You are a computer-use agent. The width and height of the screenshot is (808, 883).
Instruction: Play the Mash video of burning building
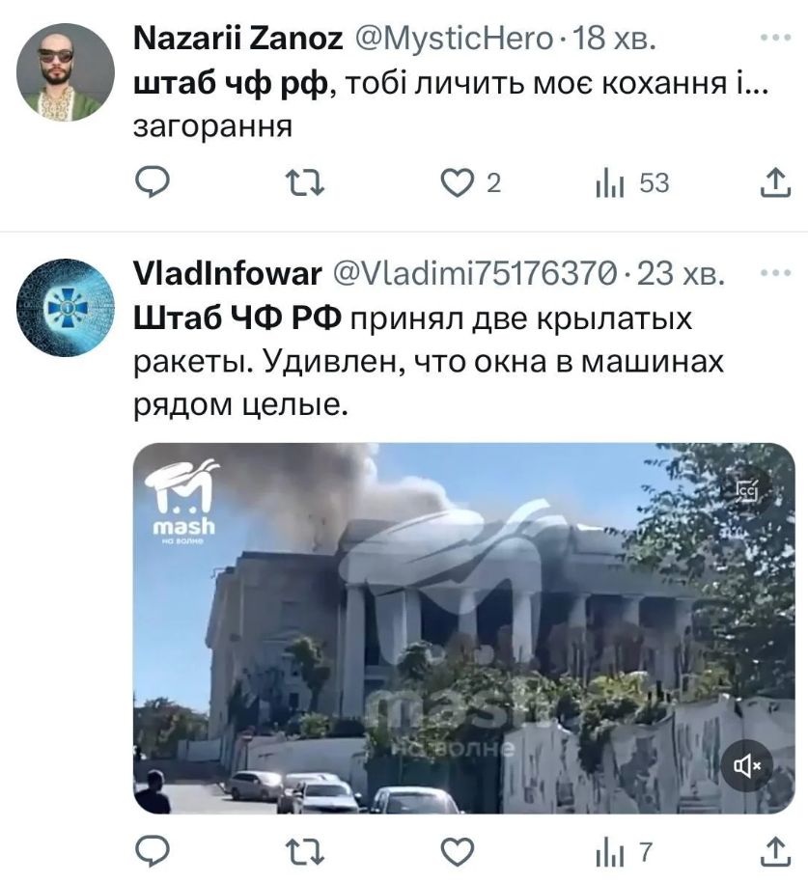click(464, 628)
